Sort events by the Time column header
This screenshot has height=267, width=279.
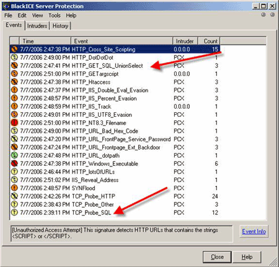[x=45, y=41]
